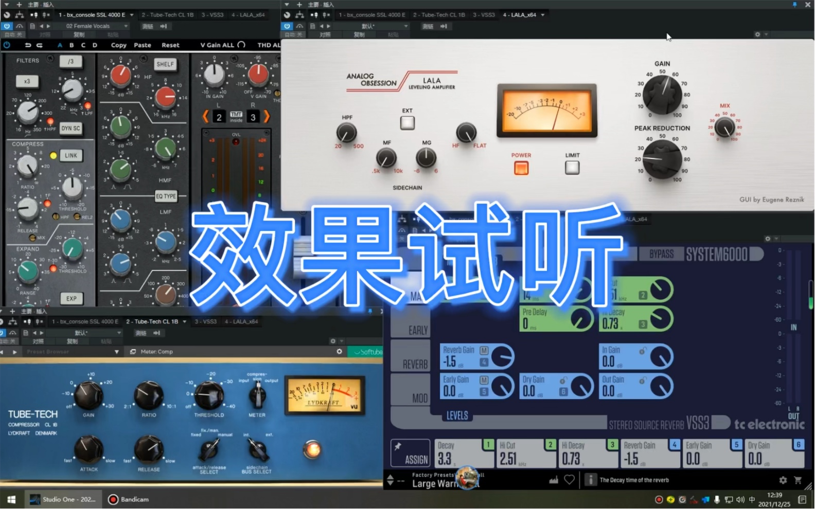815x509 pixels.
Task: Click the EQ TYPE button
Action: pos(166,196)
